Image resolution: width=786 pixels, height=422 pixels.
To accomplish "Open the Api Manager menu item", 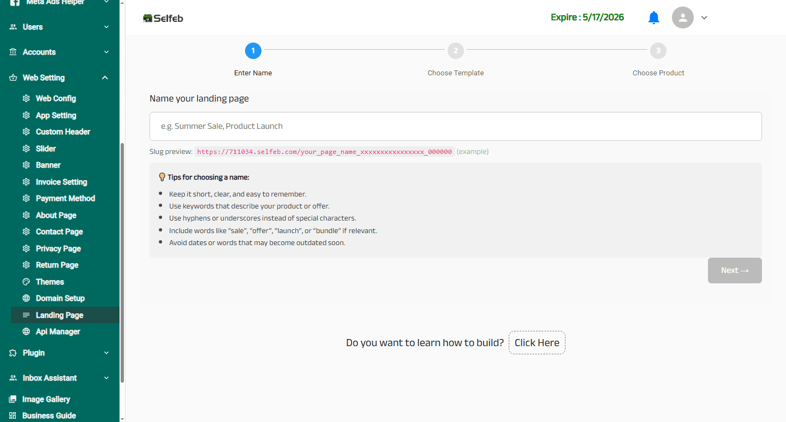I will pyautogui.click(x=58, y=332).
